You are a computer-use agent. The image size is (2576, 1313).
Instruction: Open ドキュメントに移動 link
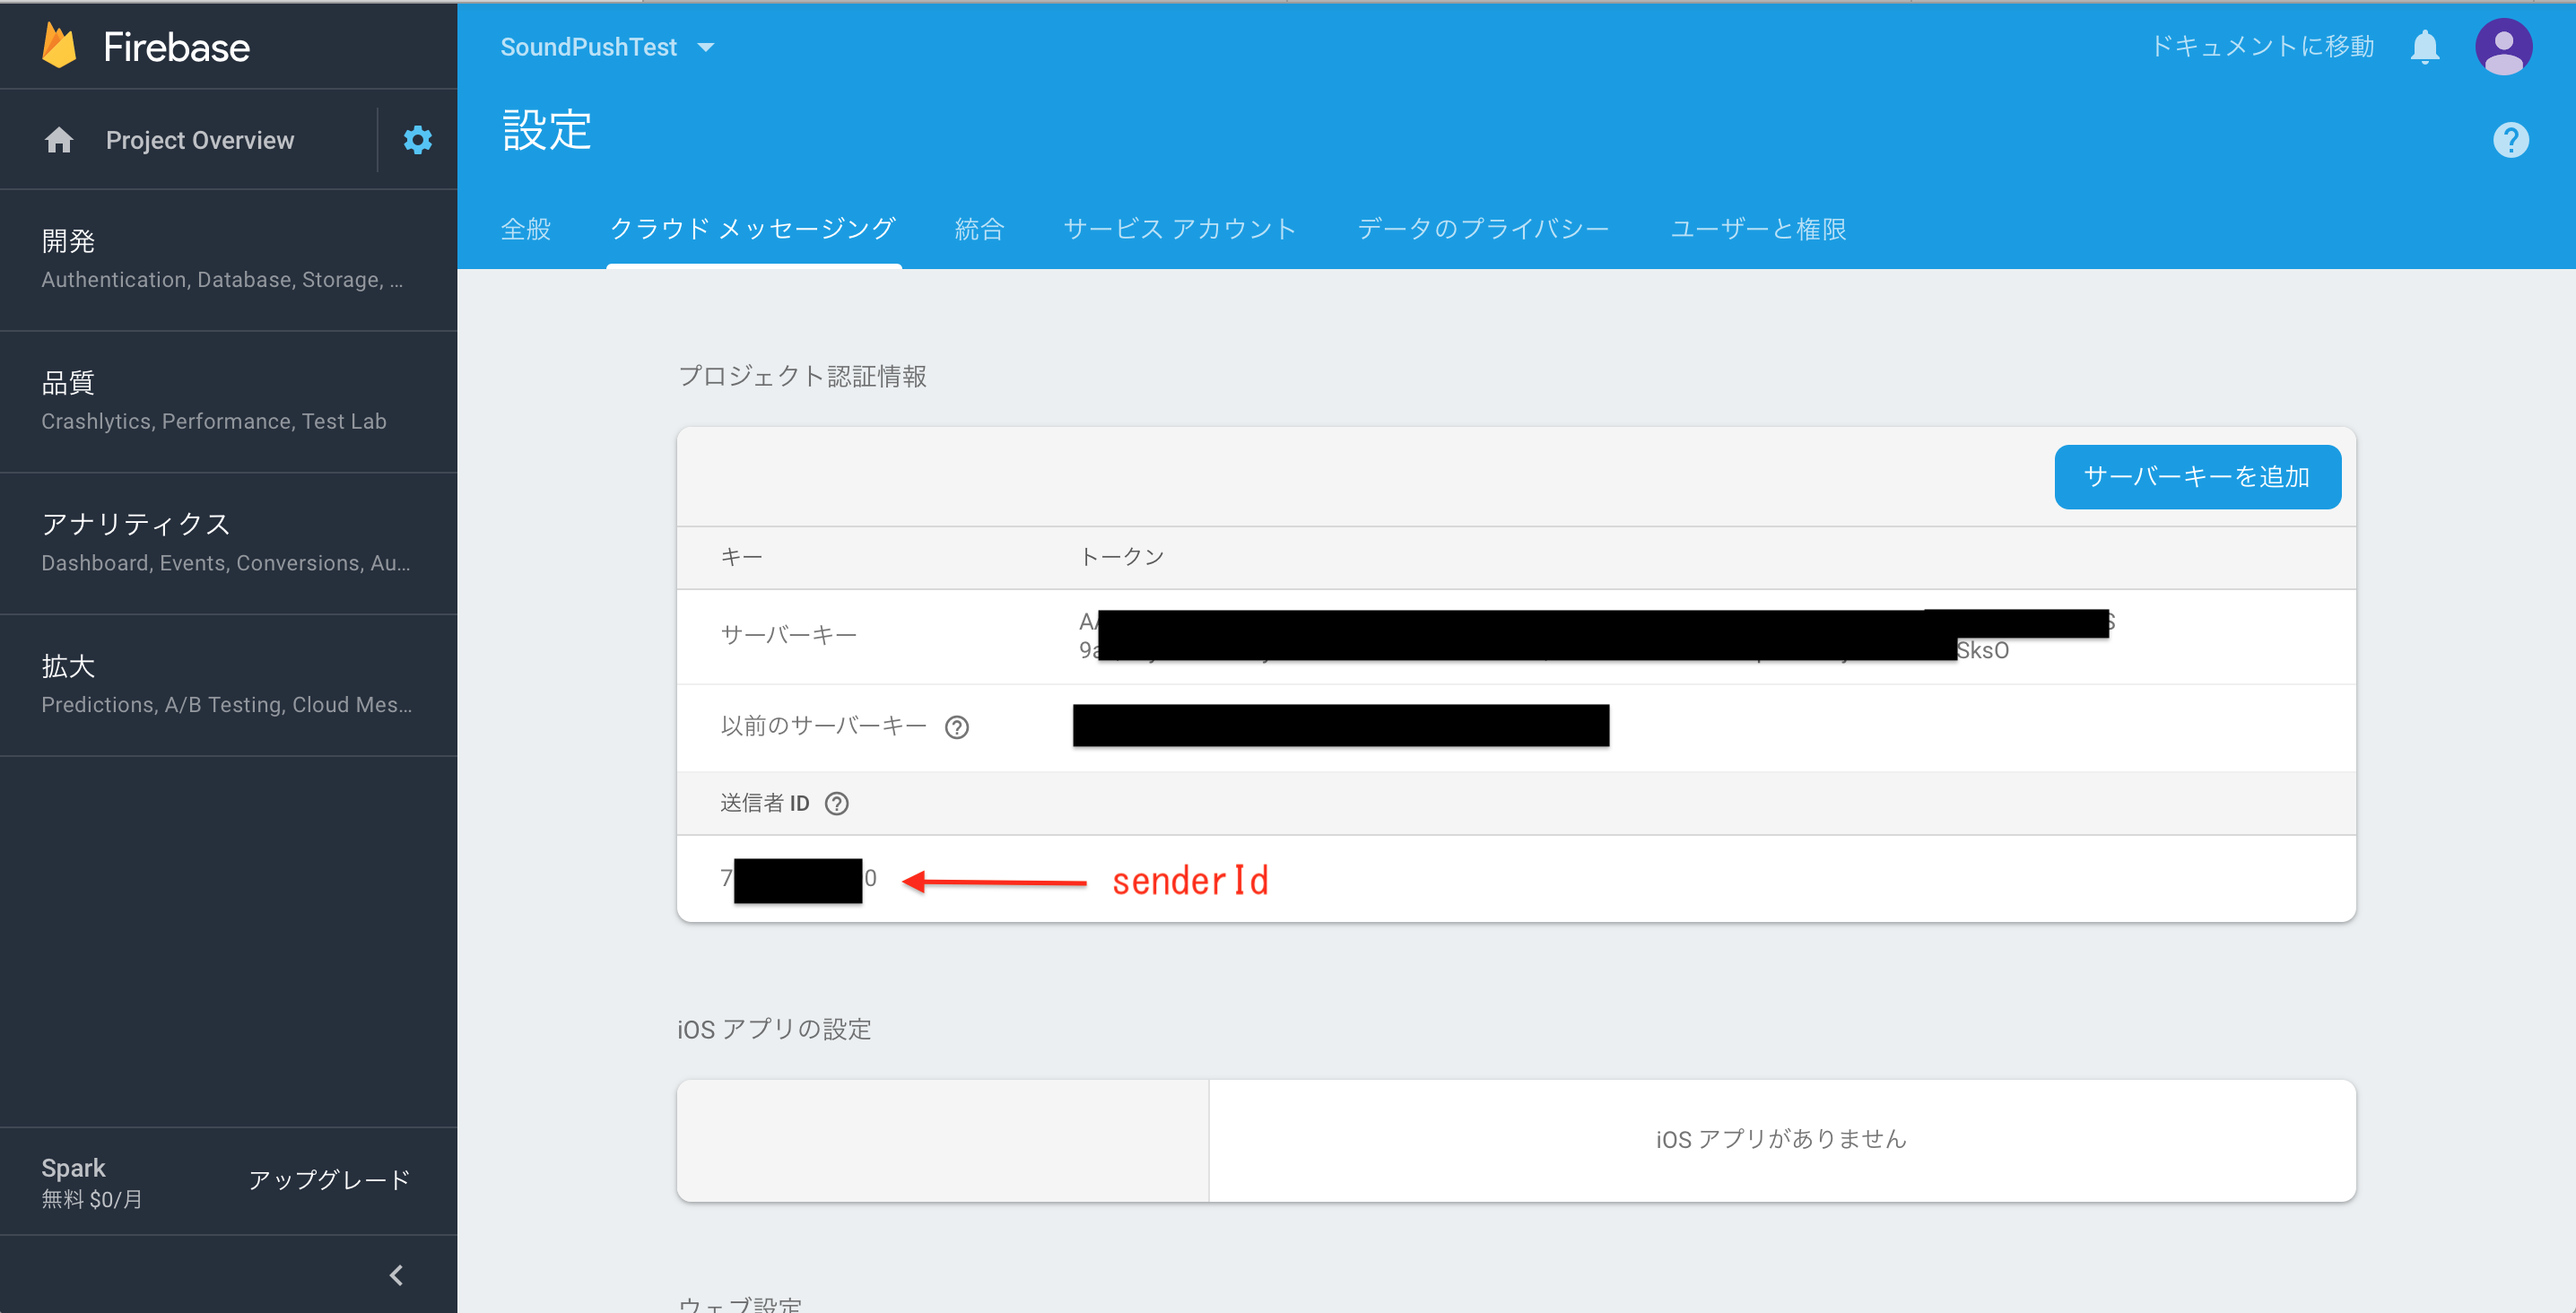click(2263, 45)
